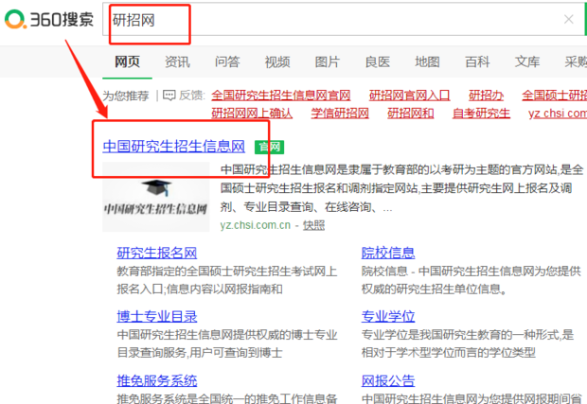This screenshot has width=587, height=404.
Task: Click the 研招办 suggestion link
Action: coord(486,96)
